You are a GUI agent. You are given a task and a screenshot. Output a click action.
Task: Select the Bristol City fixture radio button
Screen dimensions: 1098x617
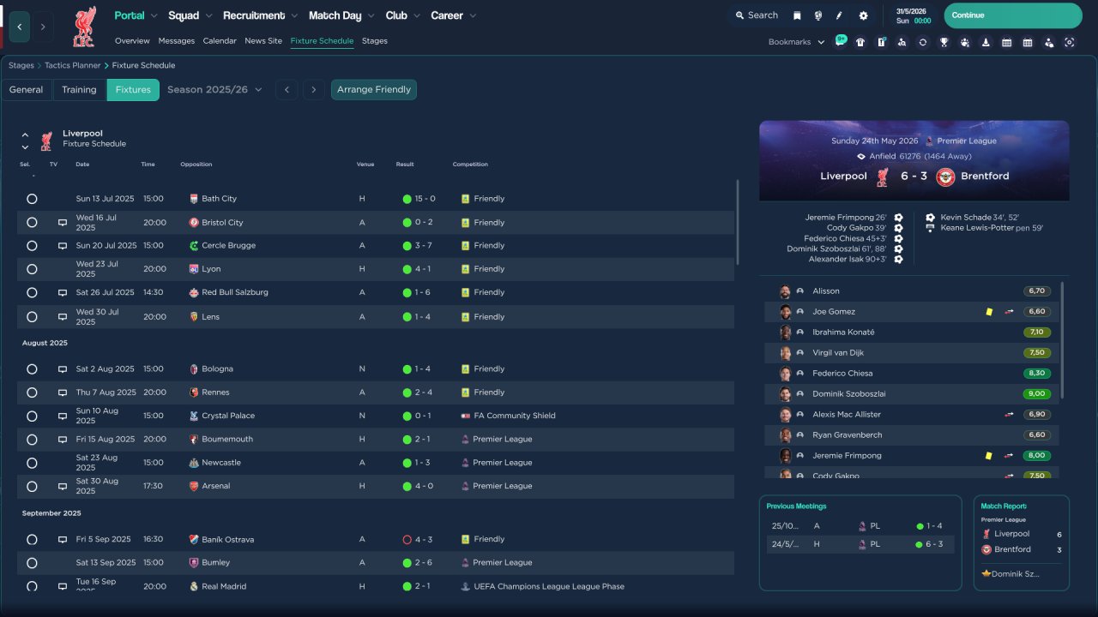(32, 223)
